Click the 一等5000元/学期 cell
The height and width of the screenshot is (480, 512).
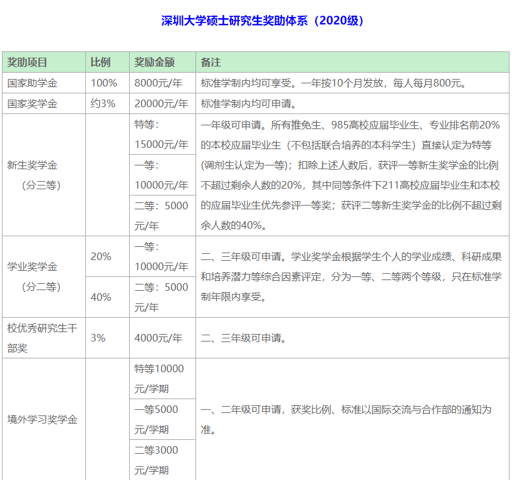[162, 419]
